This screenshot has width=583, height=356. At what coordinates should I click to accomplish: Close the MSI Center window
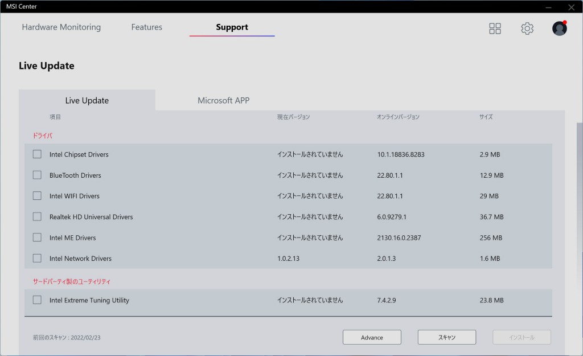571,7
